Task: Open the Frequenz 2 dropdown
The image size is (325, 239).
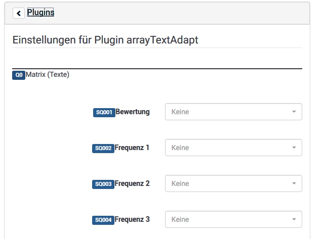Action: [228, 184]
